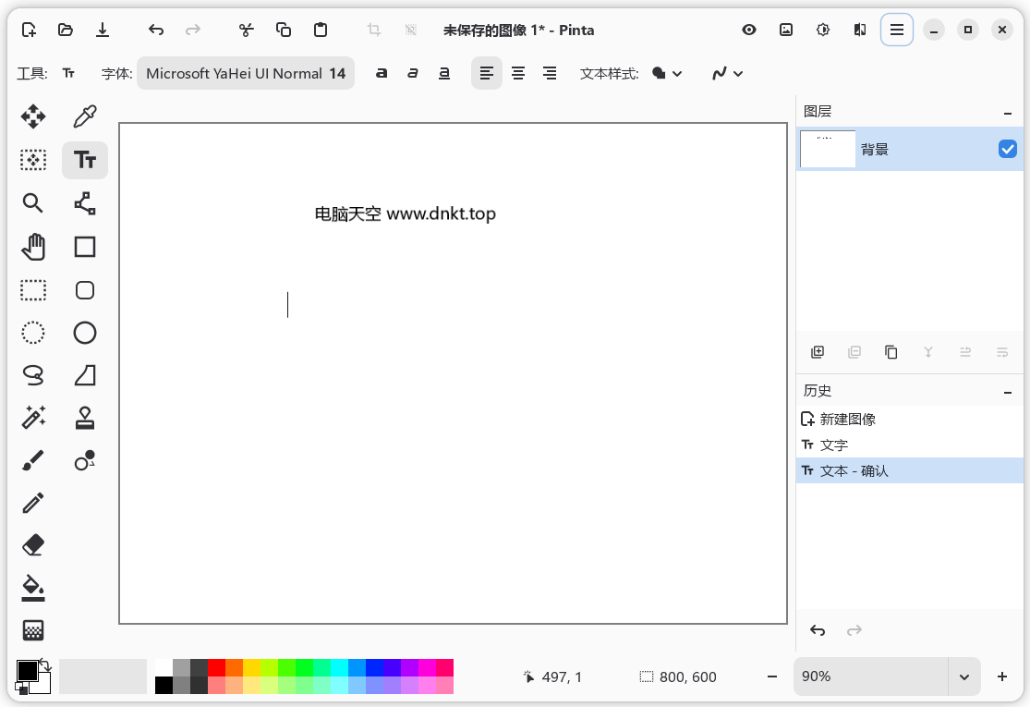The image size is (1030, 707).
Task: Select the Move Selection tool
Action: [x=33, y=160]
